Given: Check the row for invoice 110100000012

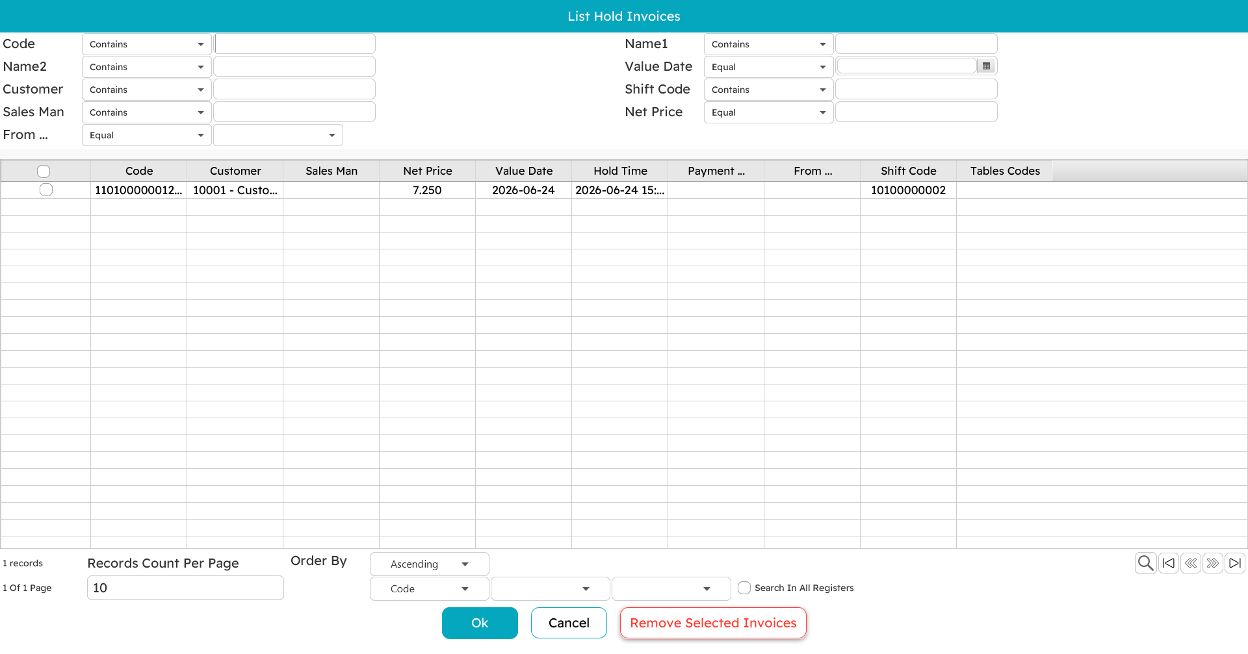Looking at the screenshot, I should 46,190.
